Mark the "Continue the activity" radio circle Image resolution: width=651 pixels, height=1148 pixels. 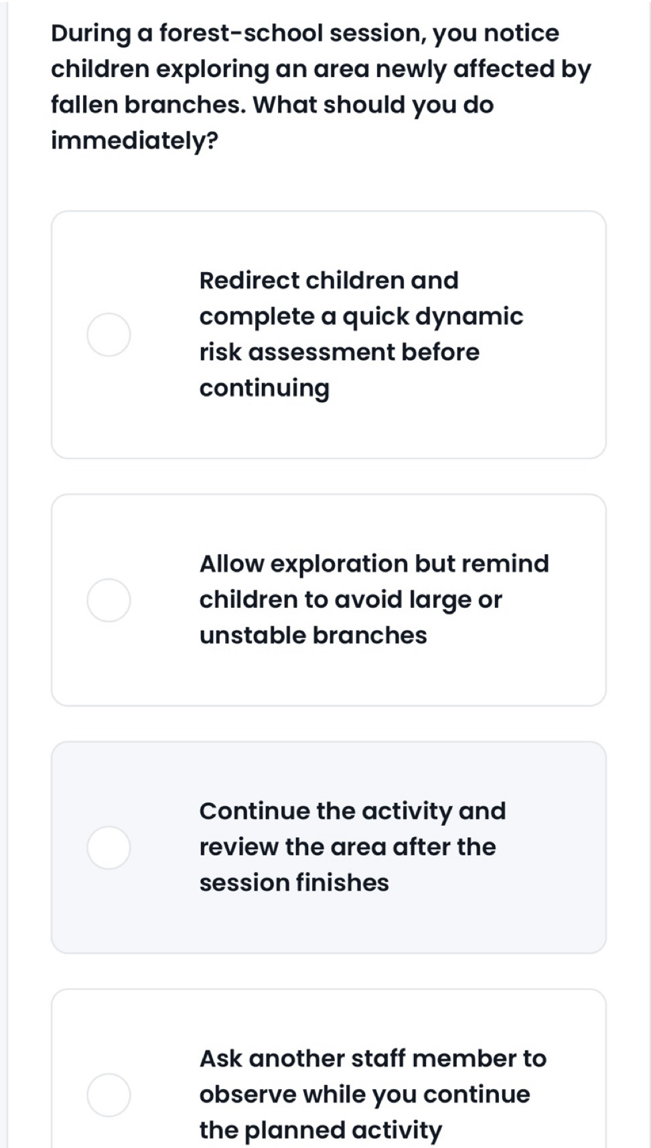coord(108,847)
